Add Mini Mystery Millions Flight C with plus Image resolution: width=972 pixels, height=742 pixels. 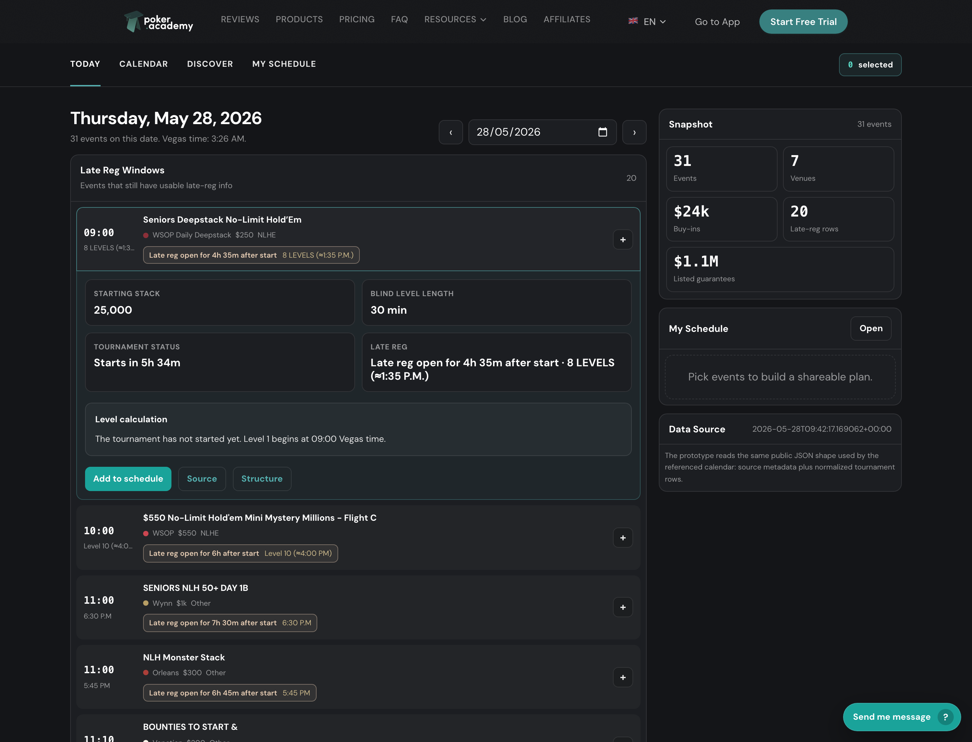[x=623, y=538]
